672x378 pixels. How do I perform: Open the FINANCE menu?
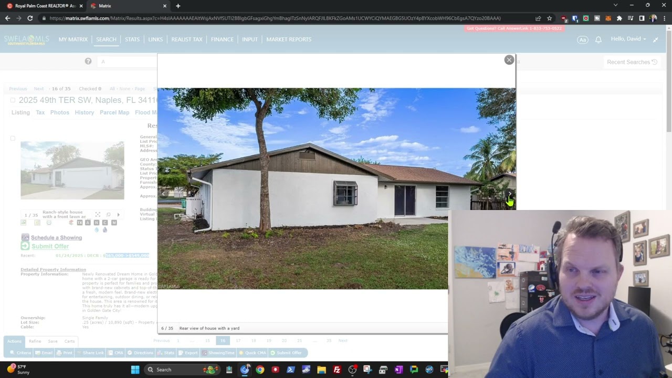[222, 39]
